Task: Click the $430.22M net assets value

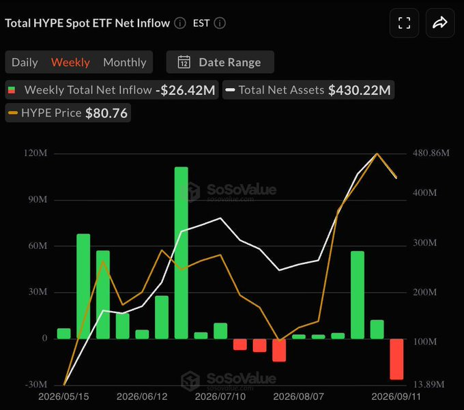Action: click(x=360, y=90)
